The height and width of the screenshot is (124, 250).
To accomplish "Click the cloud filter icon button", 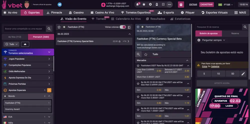I will pos(25,44).
